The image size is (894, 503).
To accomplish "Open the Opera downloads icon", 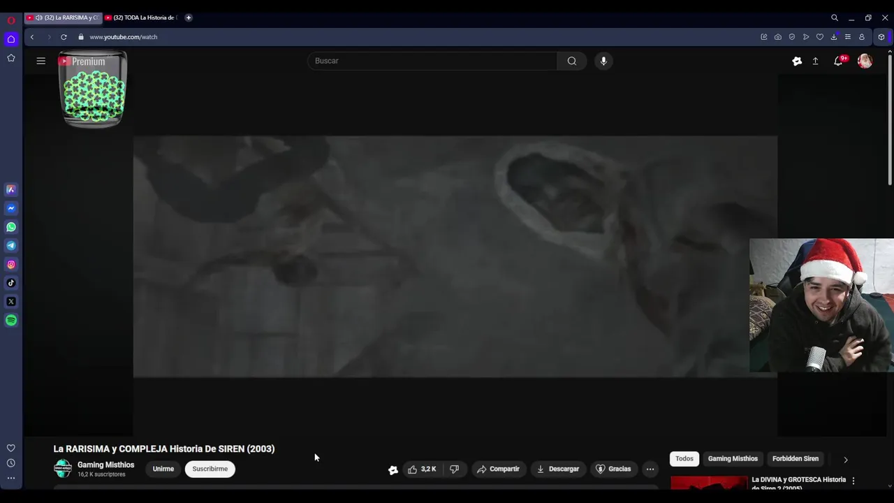I will coord(834,37).
